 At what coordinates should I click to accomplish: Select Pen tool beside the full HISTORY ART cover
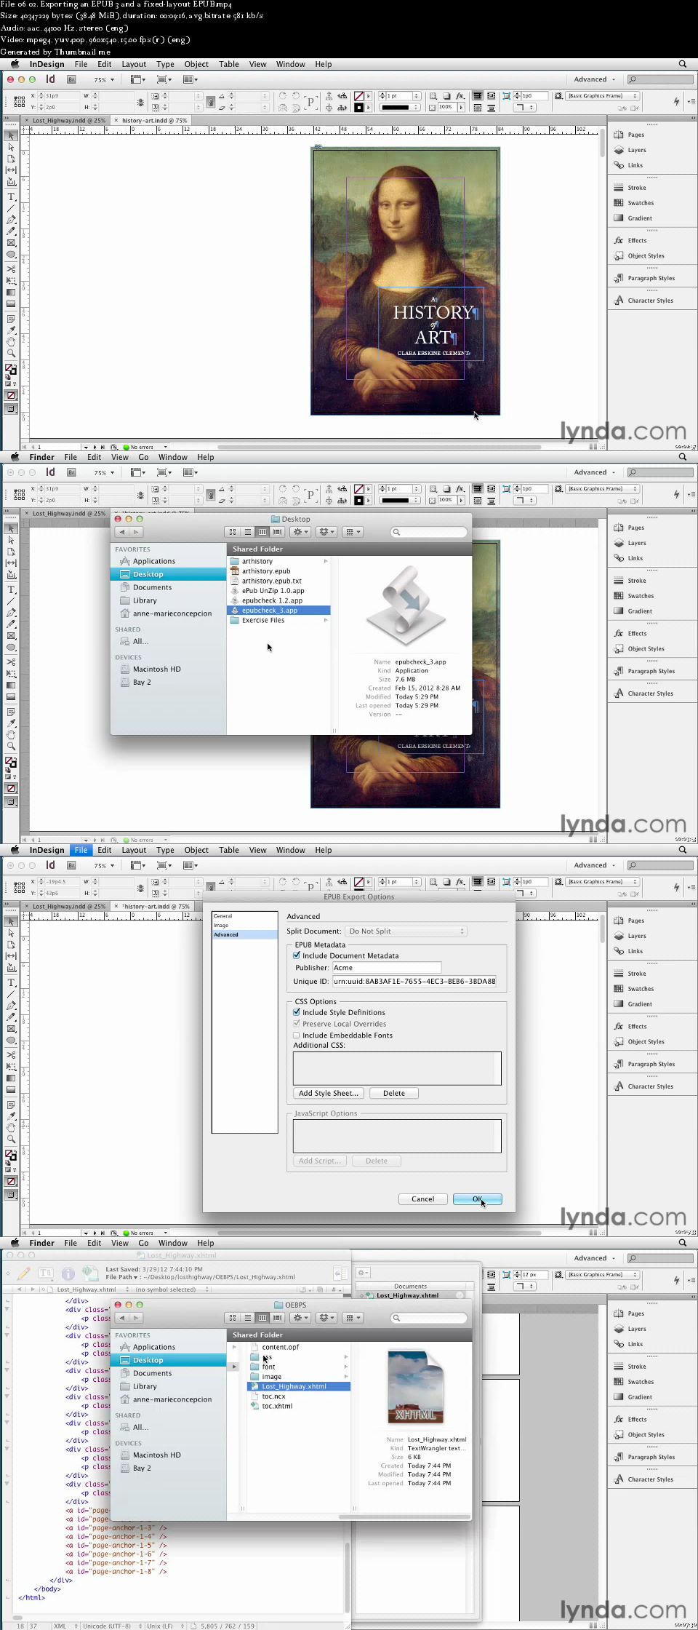click(x=11, y=220)
